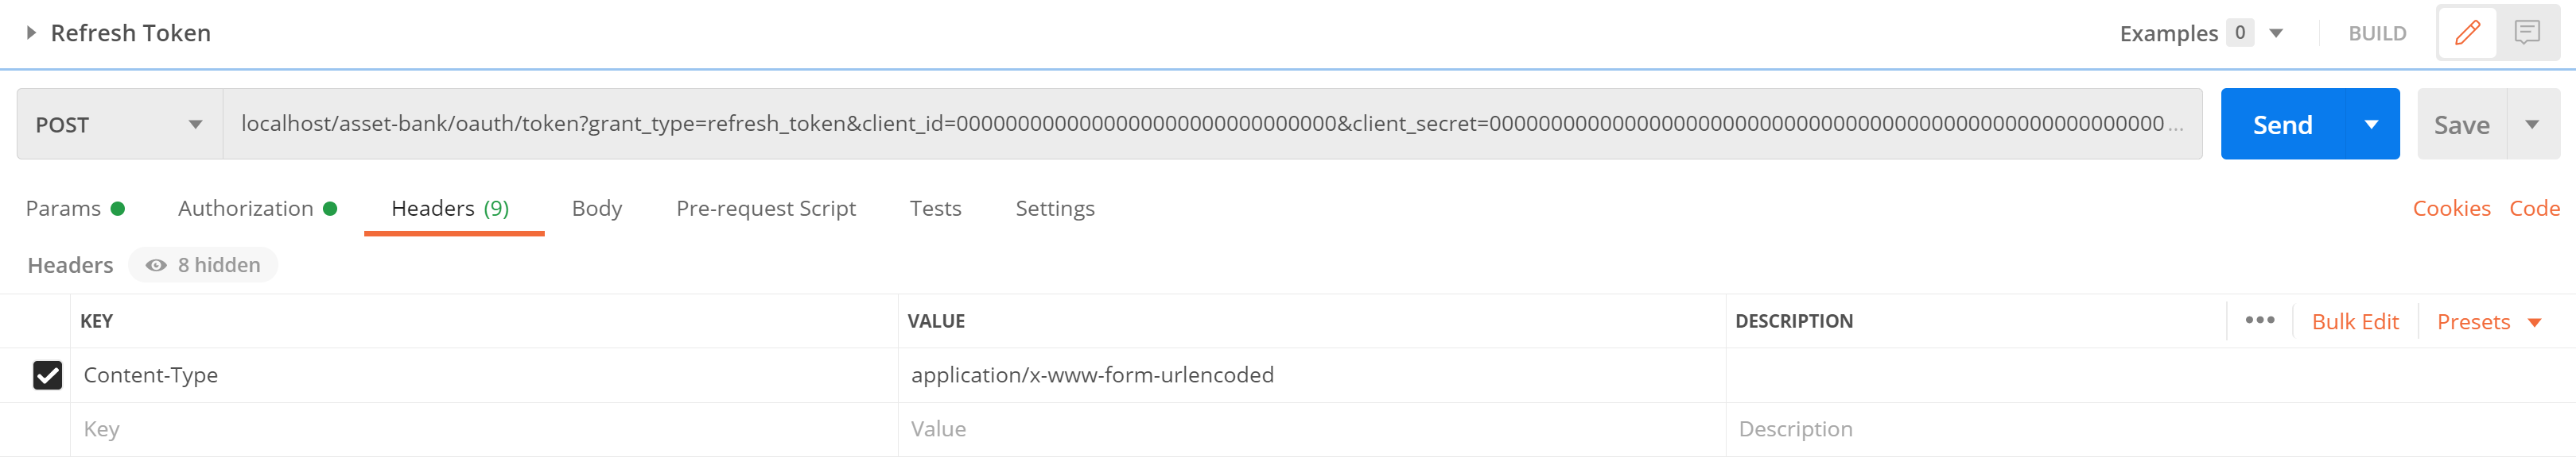Image resolution: width=2576 pixels, height=457 pixels.
Task: Open the POST method dropdown
Action: click(119, 125)
